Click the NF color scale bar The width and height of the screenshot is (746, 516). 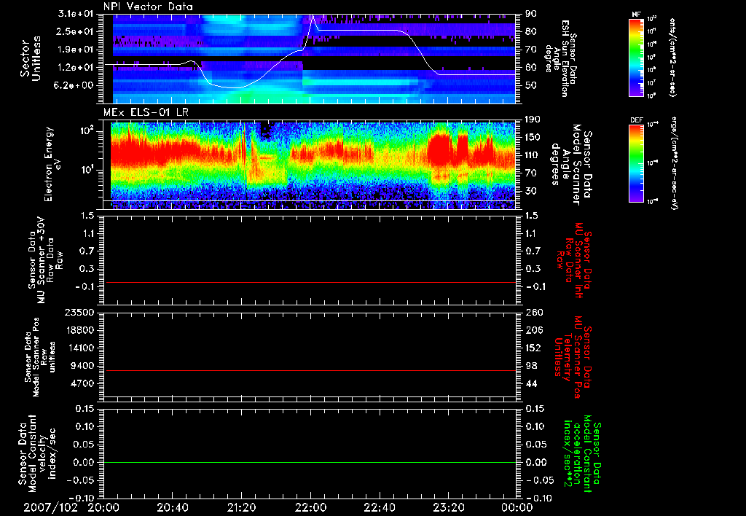point(636,57)
